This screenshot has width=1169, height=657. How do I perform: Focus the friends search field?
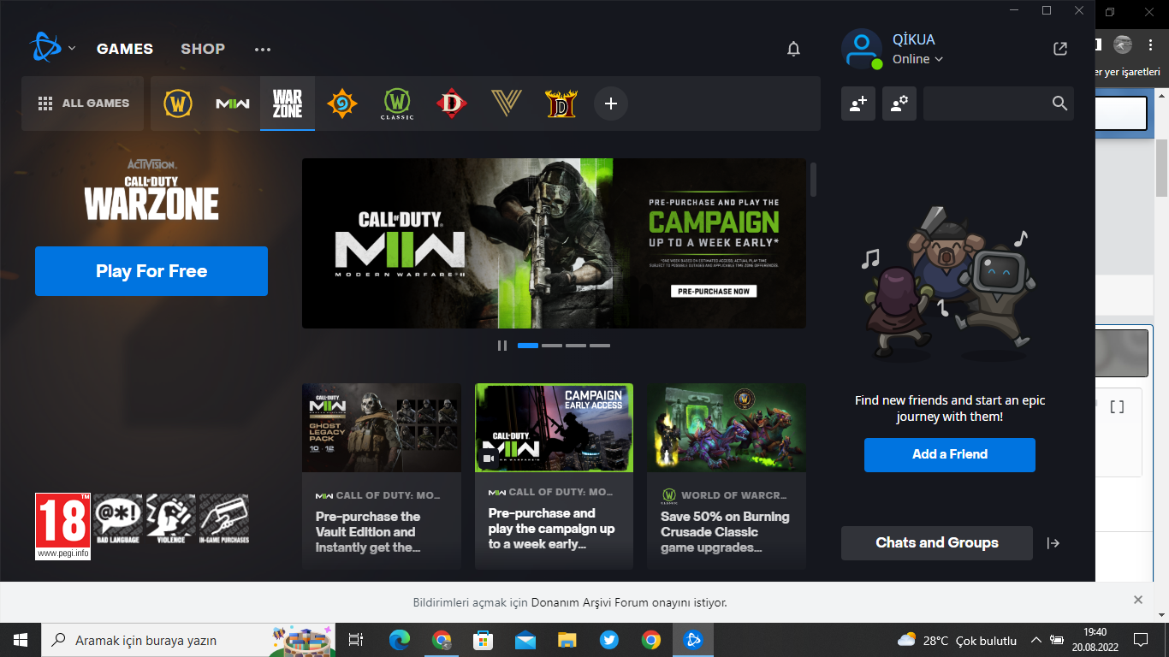click(998, 104)
